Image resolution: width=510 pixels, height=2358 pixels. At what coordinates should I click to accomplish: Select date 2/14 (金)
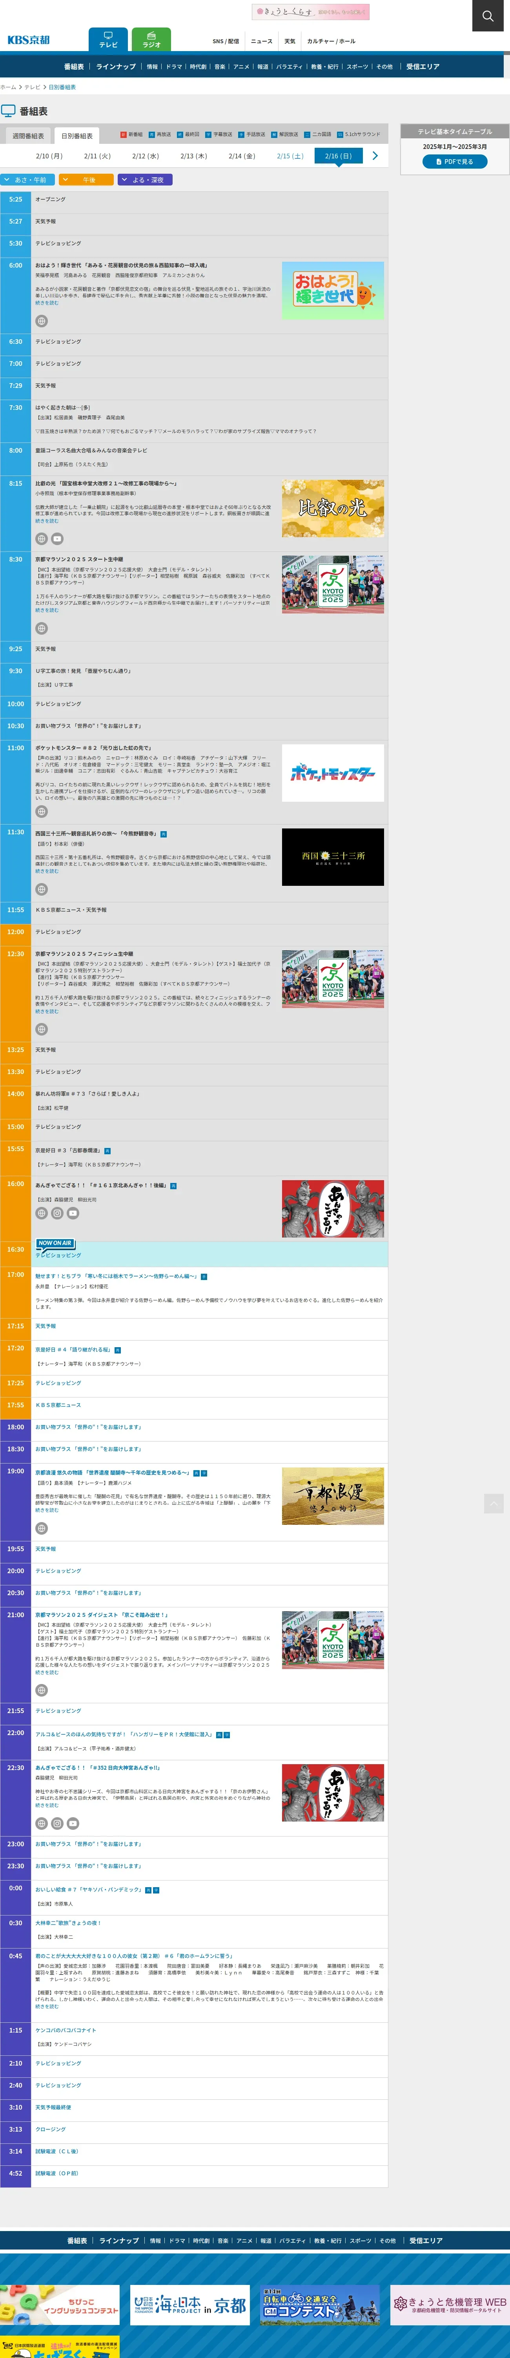coord(241,156)
